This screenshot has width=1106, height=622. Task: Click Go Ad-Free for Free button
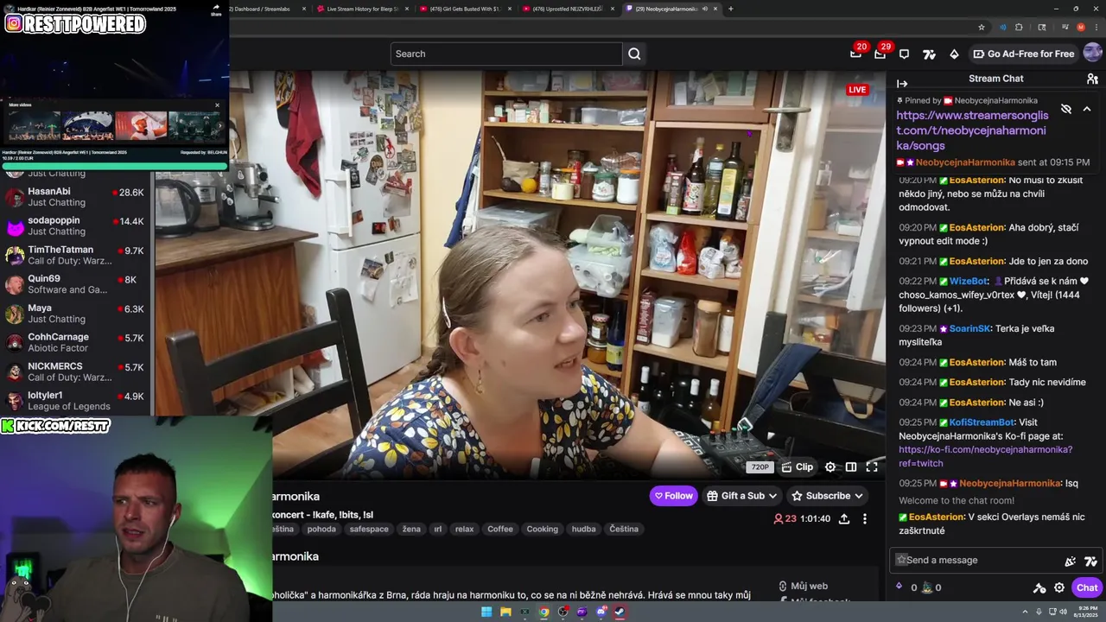point(1023,54)
